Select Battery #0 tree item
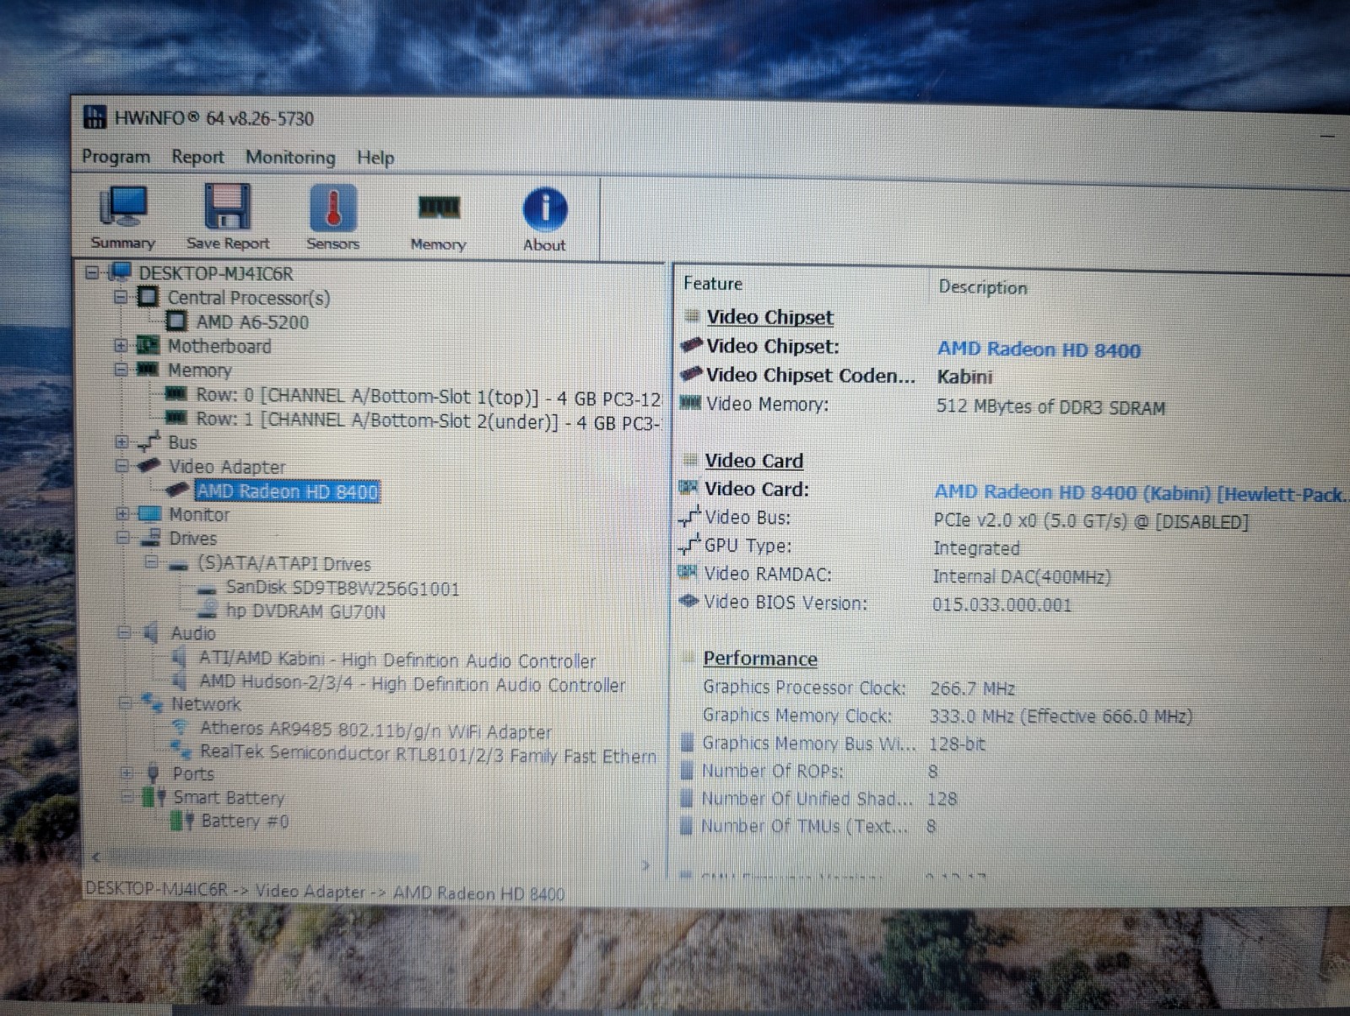 tap(245, 821)
